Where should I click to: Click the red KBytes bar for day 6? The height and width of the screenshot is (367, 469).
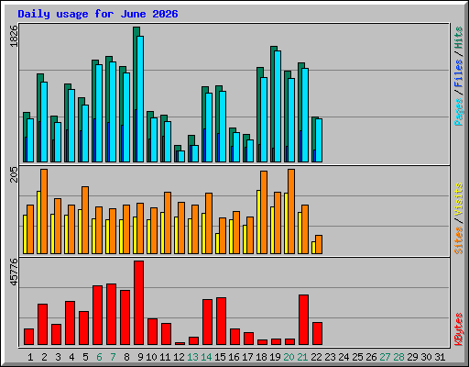point(97,315)
